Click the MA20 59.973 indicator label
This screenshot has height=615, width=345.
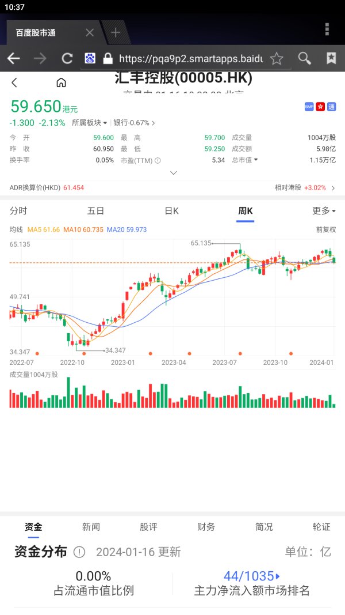coord(126,230)
